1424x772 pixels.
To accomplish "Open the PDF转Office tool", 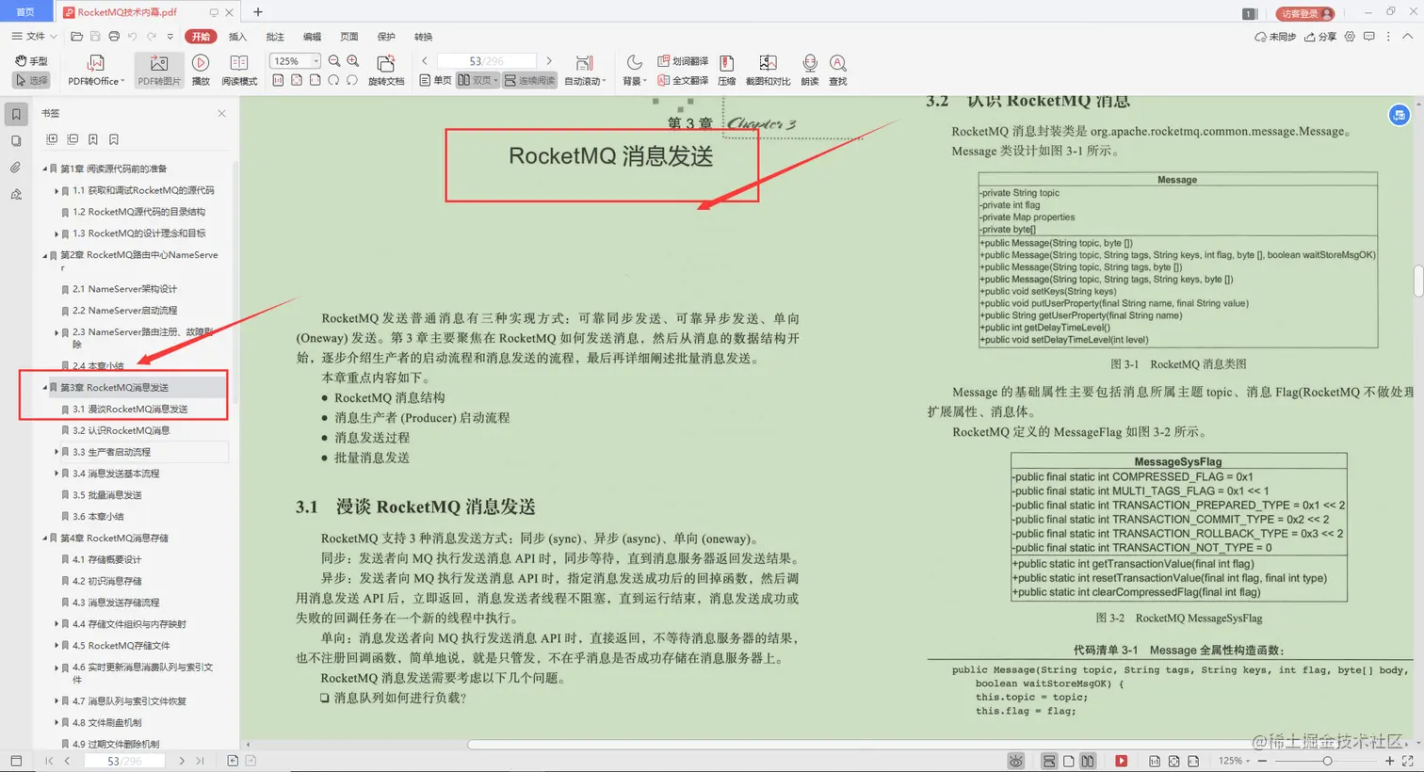I will pyautogui.click(x=95, y=70).
